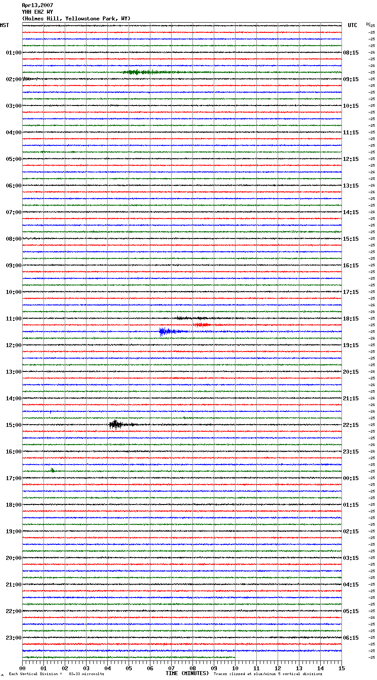The width and height of the screenshot is (377, 680).
Task: Click minute axis tick label 15
Action: click(x=342, y=668)
